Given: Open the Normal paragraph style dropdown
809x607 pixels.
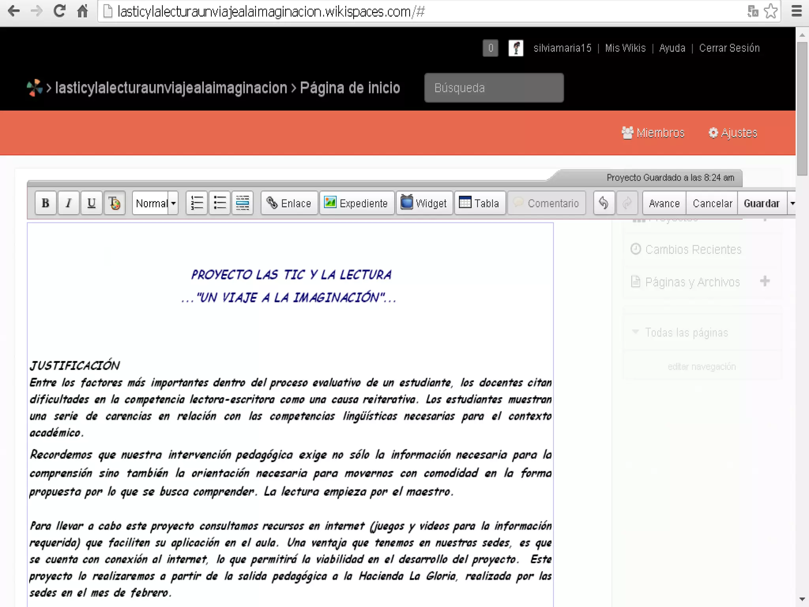Looking at the screenshot, I should click(x=155, y=203).
